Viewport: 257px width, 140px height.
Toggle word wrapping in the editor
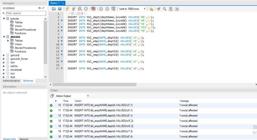(x=177, y=9)
